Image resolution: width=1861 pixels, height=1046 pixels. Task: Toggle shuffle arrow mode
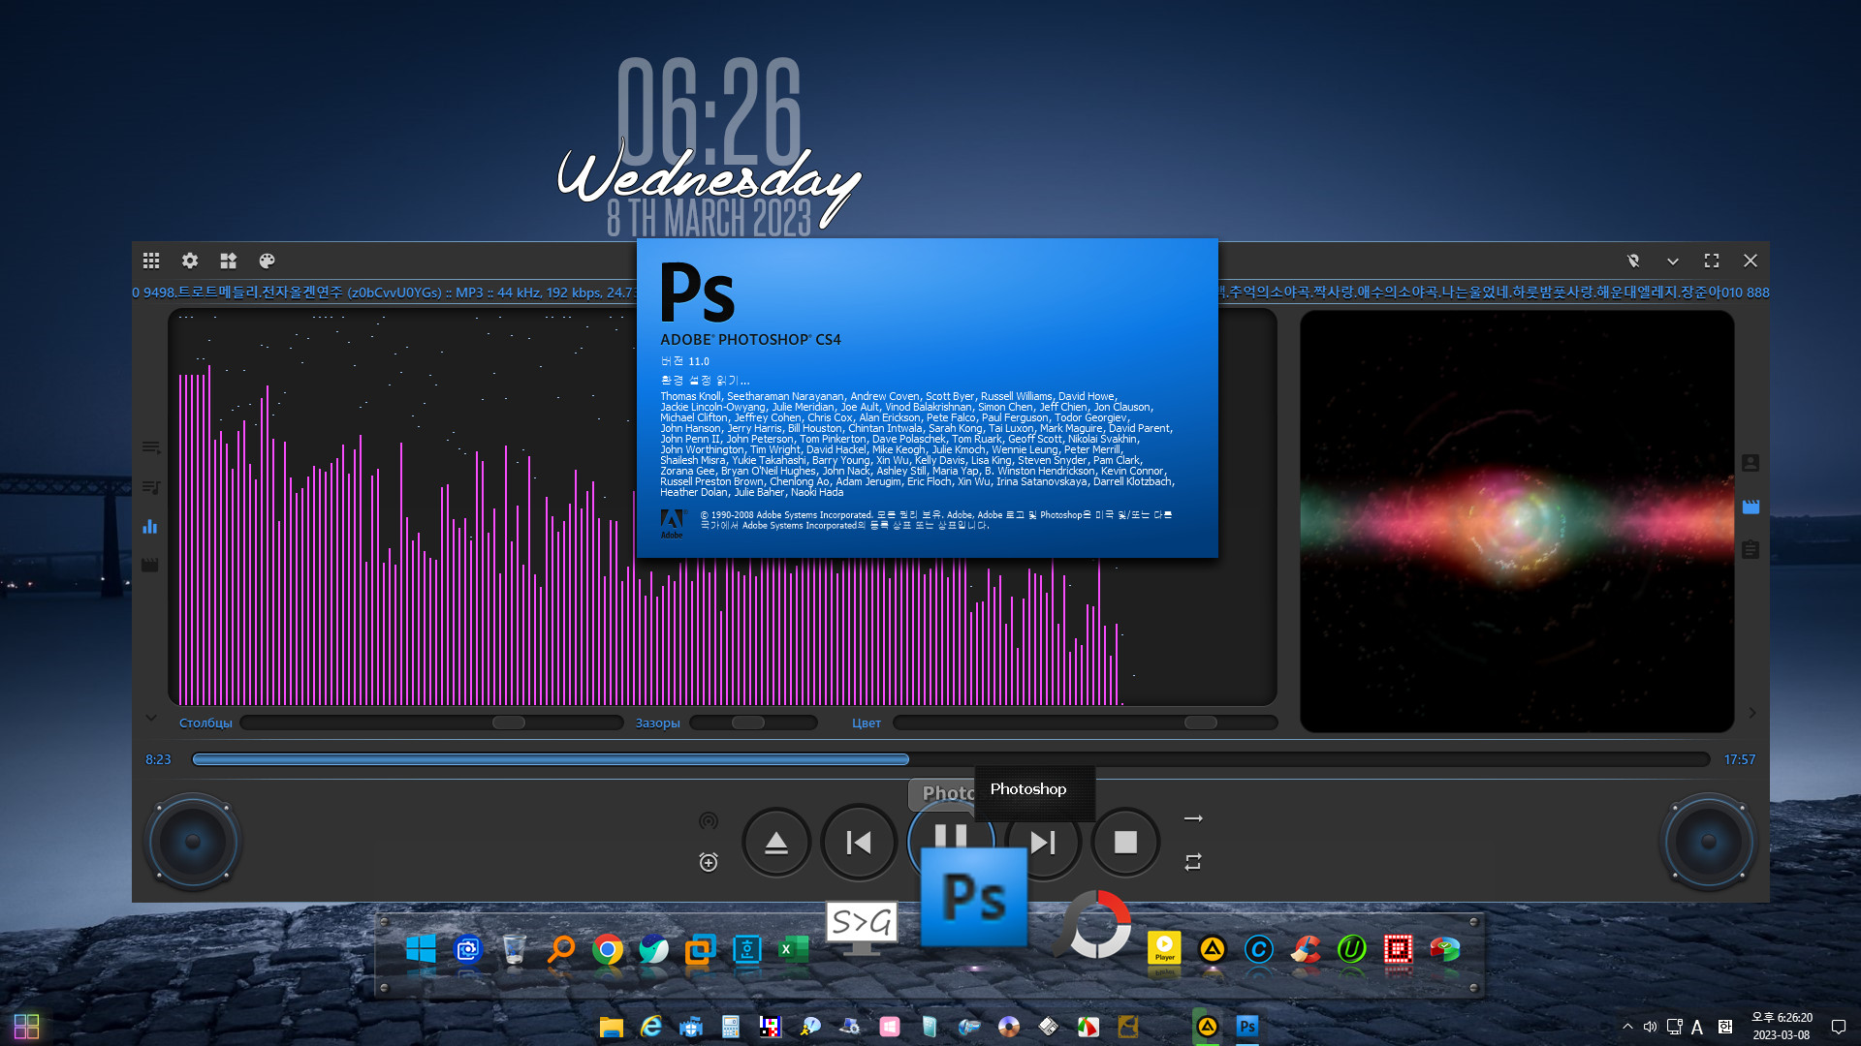pyautogui.click(x=1193, y=818)
